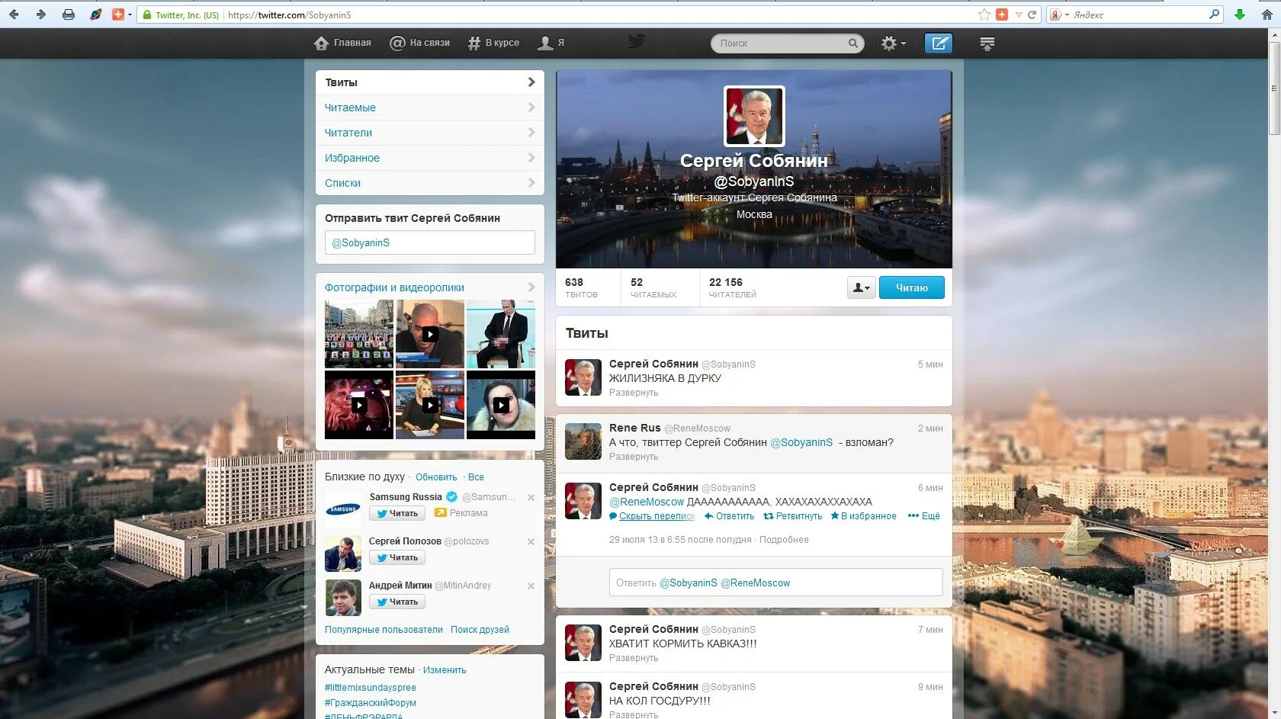Screen dimensions: 1281x719
Task: Expand ЖИЛИЗНЯКА В ДУРКУ tweet
Action: [x=634, y=393]
